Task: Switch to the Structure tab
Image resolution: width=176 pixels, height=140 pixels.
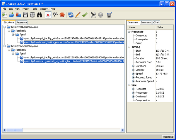Action: pos(9,22)
